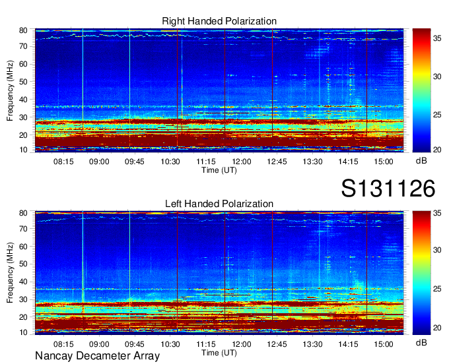Click 40 MHz frequency tick on Right Handed plot
Viewport: 449px width, 364px height.
click(23, 100)
